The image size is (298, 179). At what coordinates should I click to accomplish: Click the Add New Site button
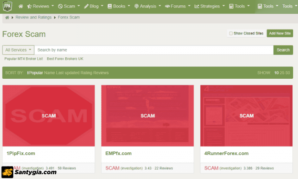click(280, 33)
